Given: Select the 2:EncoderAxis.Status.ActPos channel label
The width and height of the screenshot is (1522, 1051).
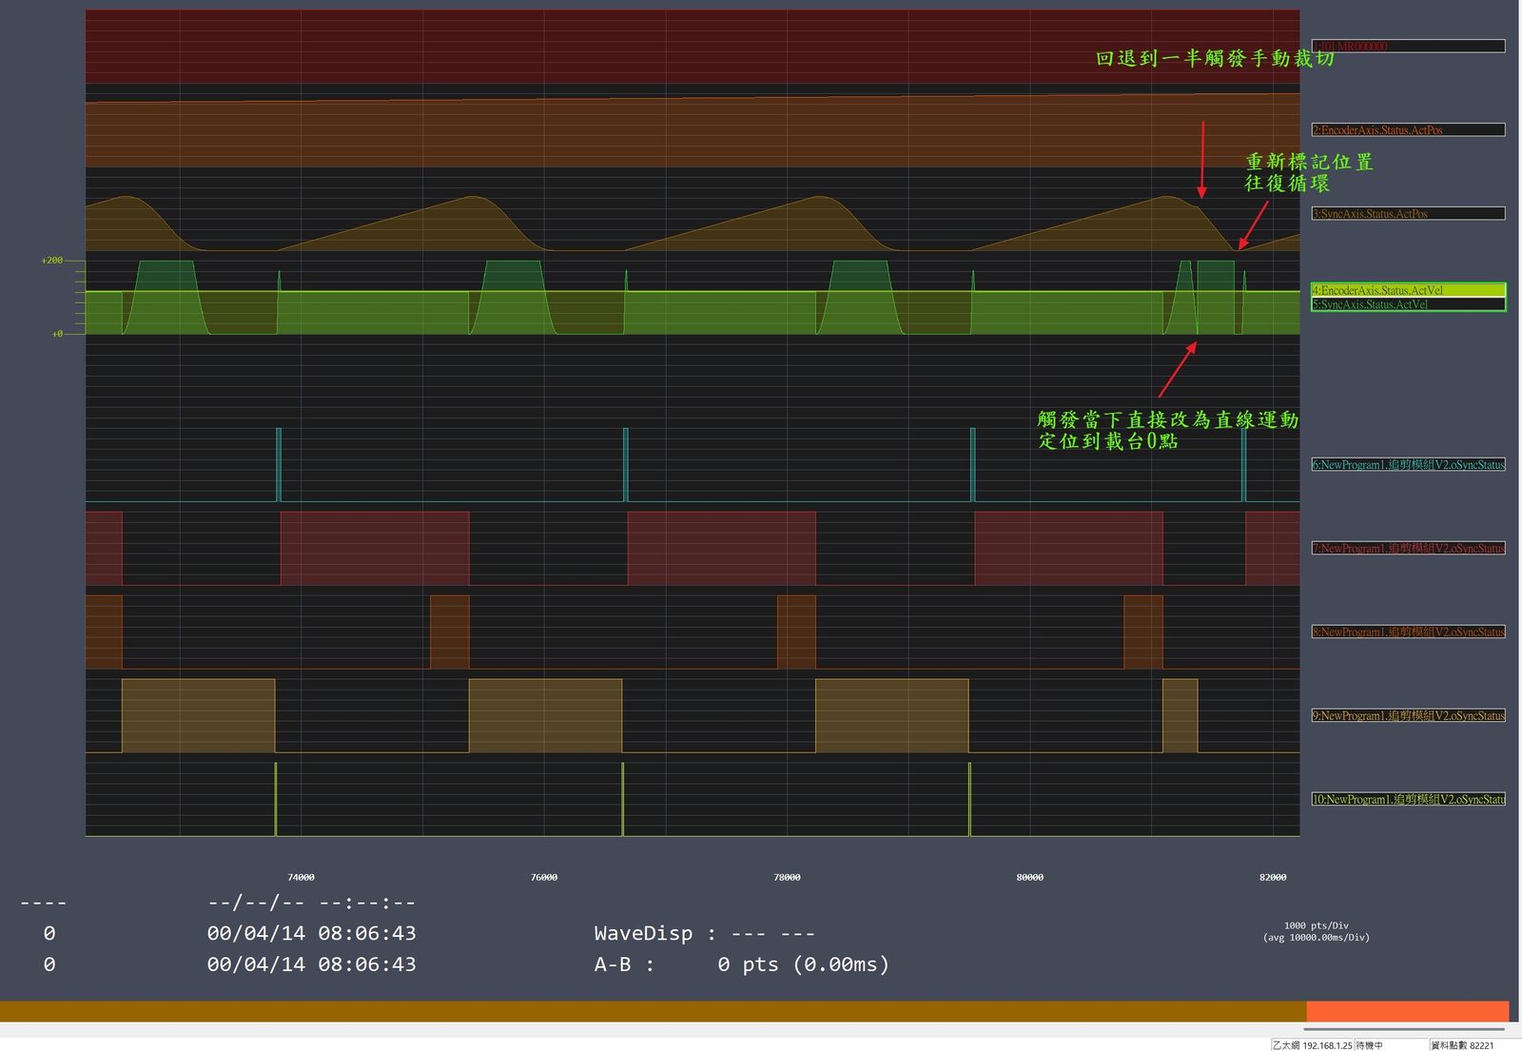Looking at the screenshot, I should [x=1408, y=129].
